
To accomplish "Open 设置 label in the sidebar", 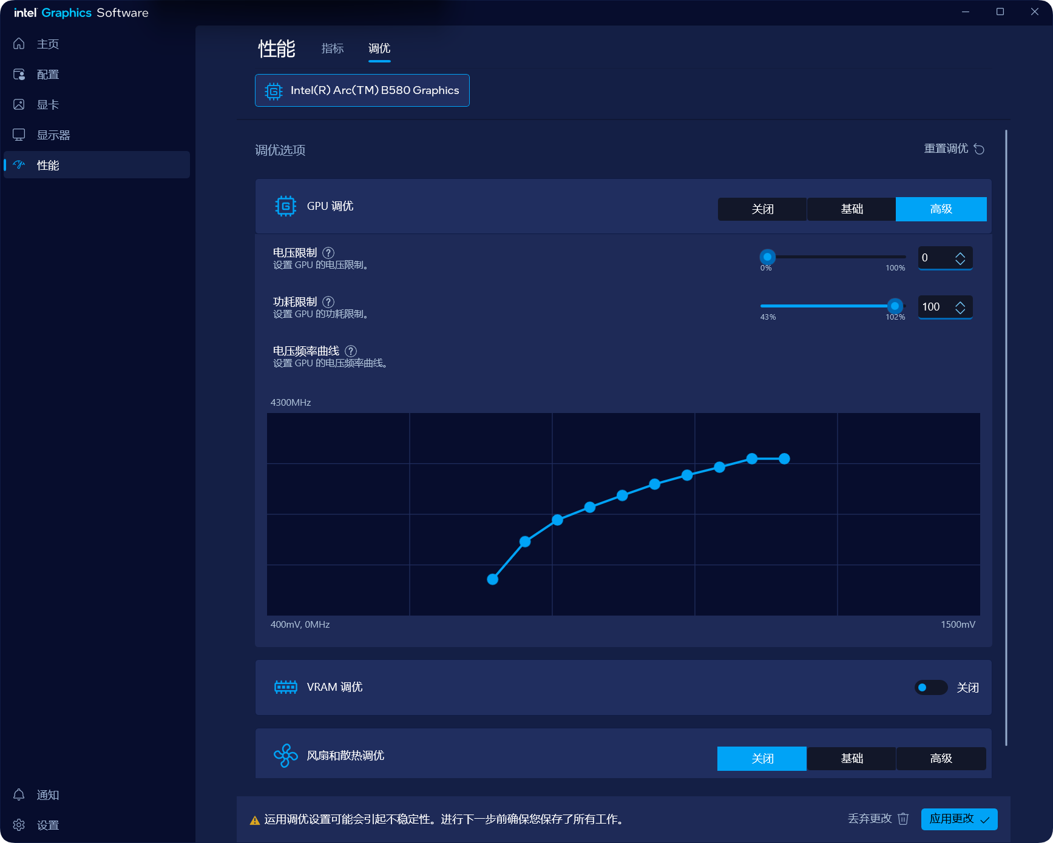I will (x=48, y=825).
